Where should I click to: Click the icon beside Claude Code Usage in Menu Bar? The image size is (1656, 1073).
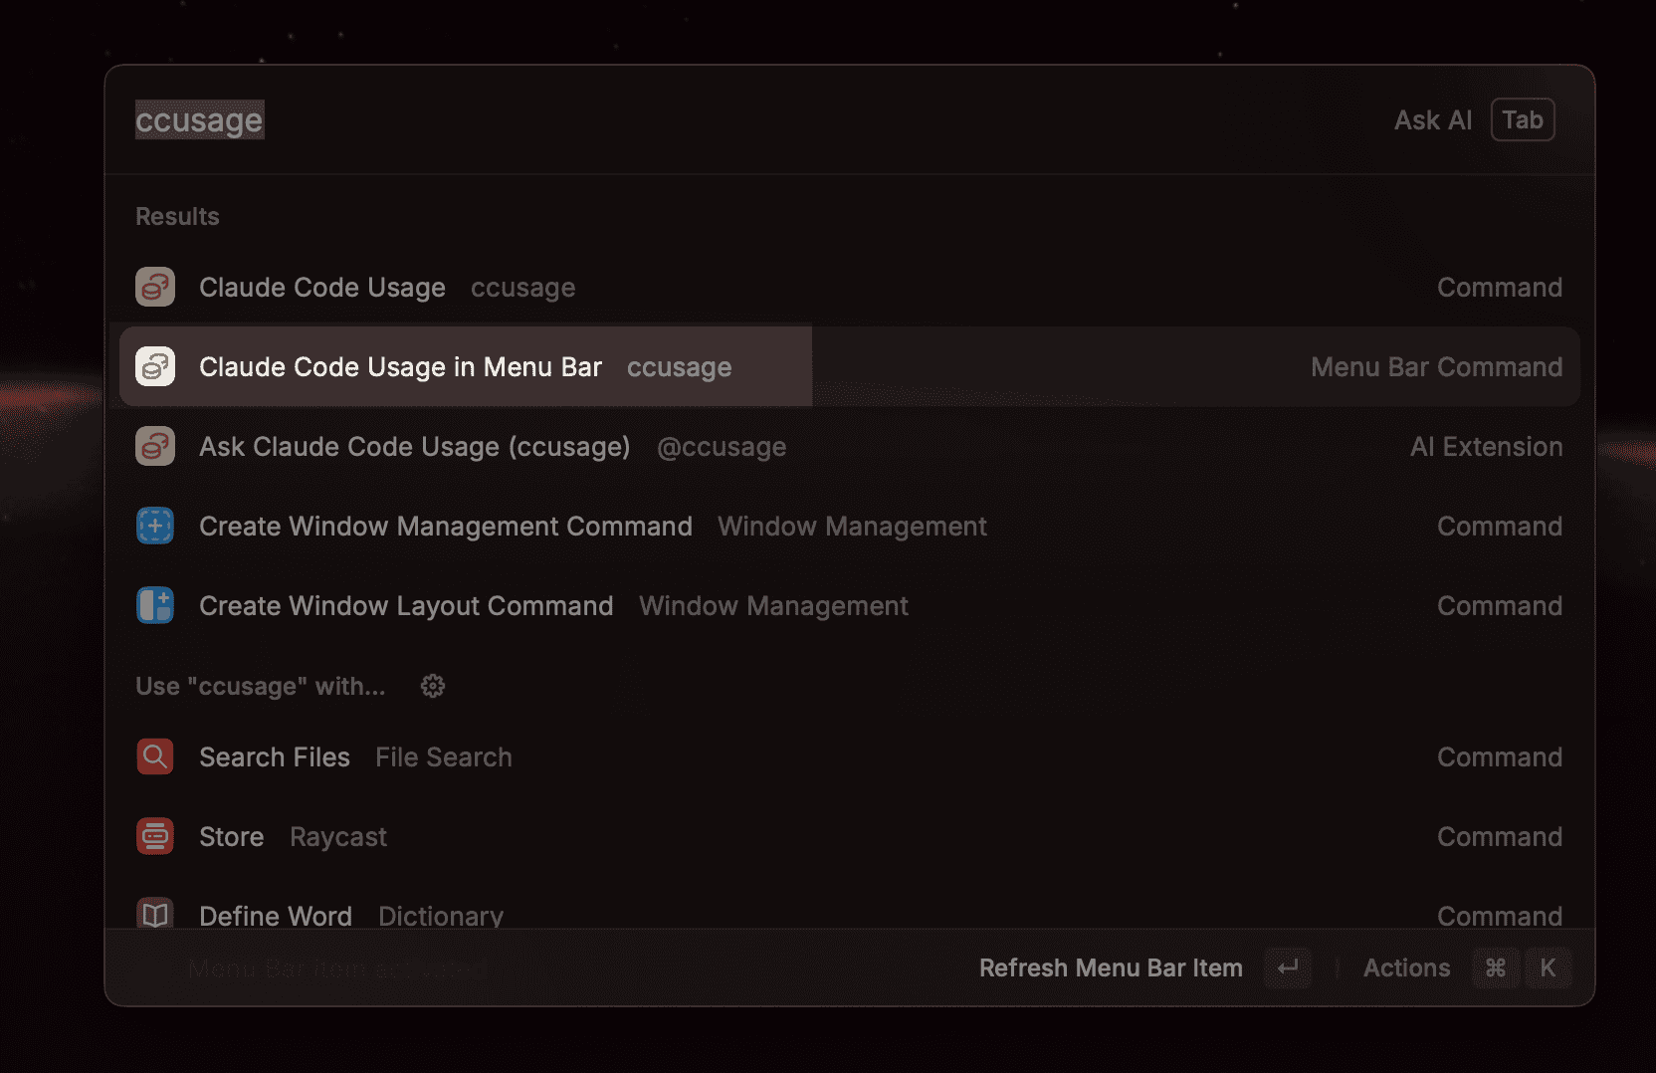point(154,366)
